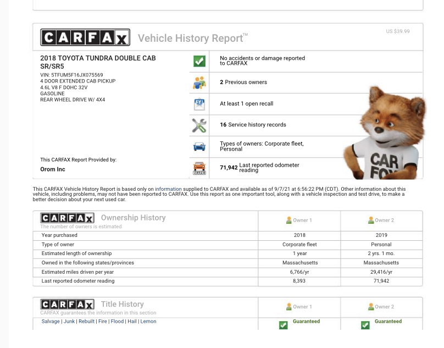Open the Fire title link
The width and height of the screenshot is (444, 348).
(103, 322)
